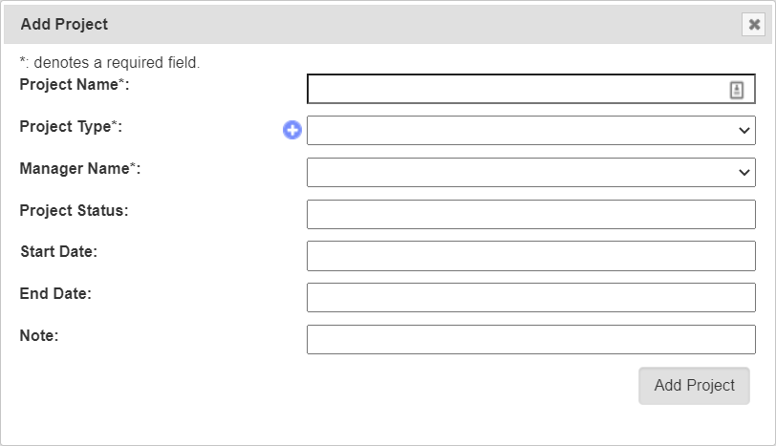
Task: Click the blue plus icon beside Project Type
Action: click(x=292, y=131)
